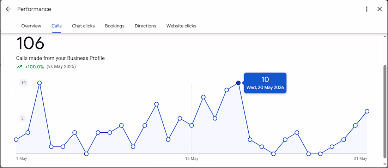The height and width of the screenshot is (168, 388).
Task: Click the "1 May" axis label
Action: pos(22,158)
